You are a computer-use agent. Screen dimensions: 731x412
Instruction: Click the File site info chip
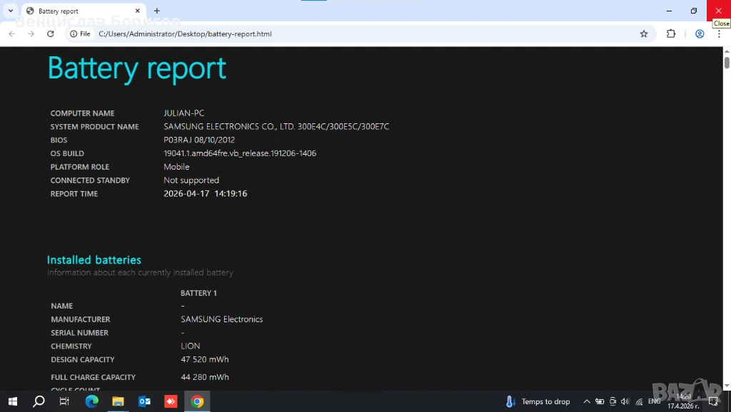(x=81, y=34)
